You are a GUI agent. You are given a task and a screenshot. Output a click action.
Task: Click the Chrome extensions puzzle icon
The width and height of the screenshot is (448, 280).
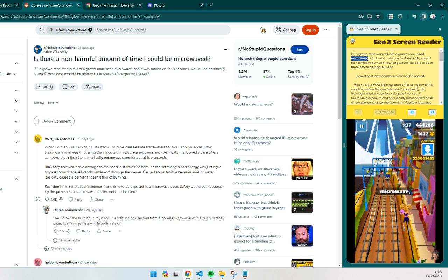click(400, 16)
